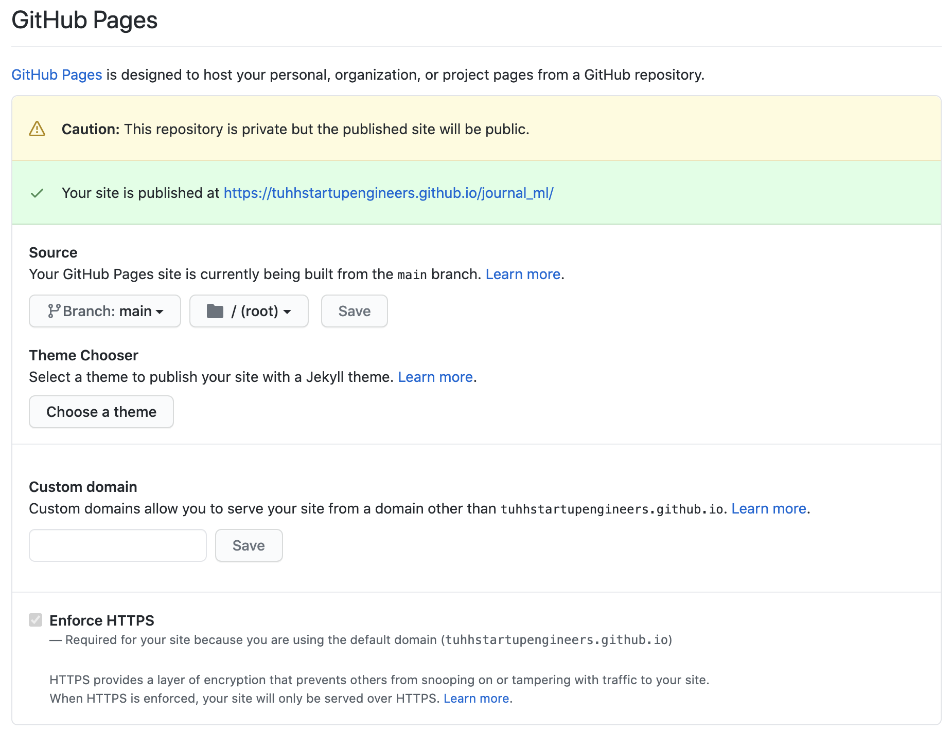Click the green published checkmark icon

click(x=37, y=193)
